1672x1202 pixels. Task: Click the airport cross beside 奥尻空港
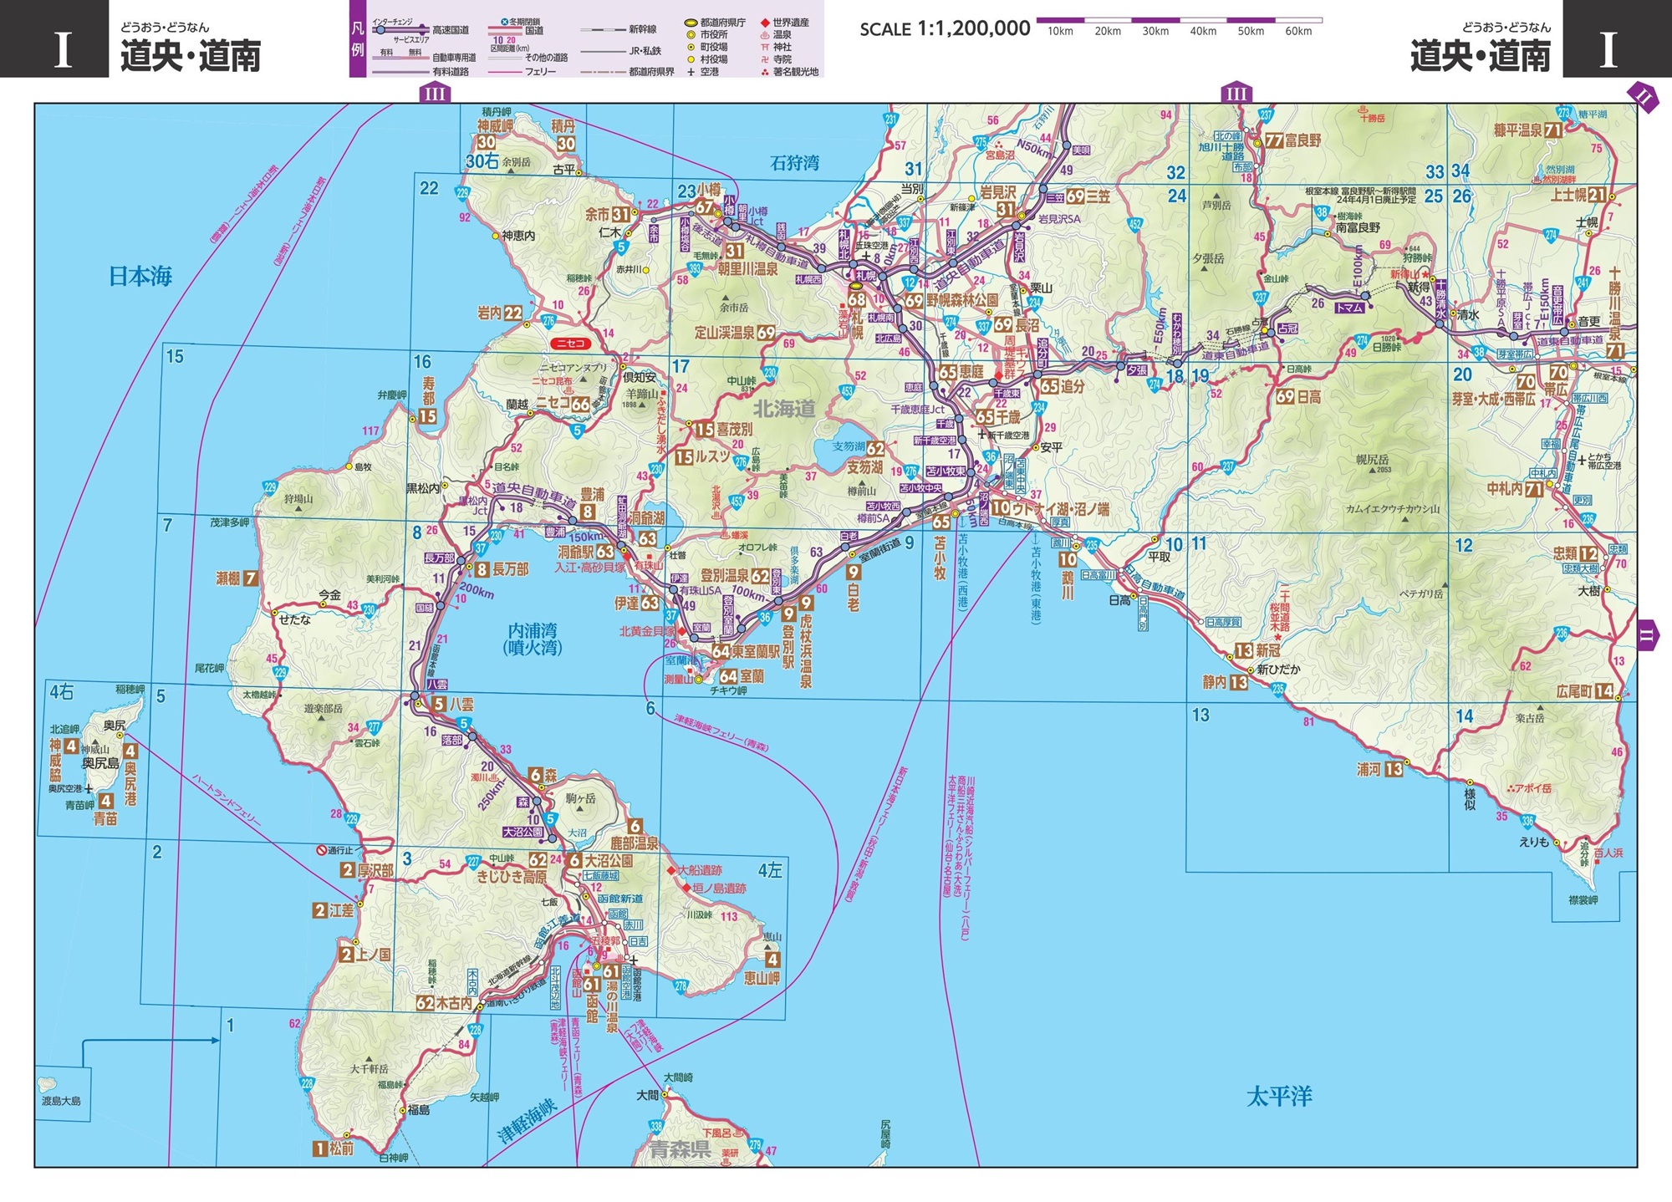(89, 788)
